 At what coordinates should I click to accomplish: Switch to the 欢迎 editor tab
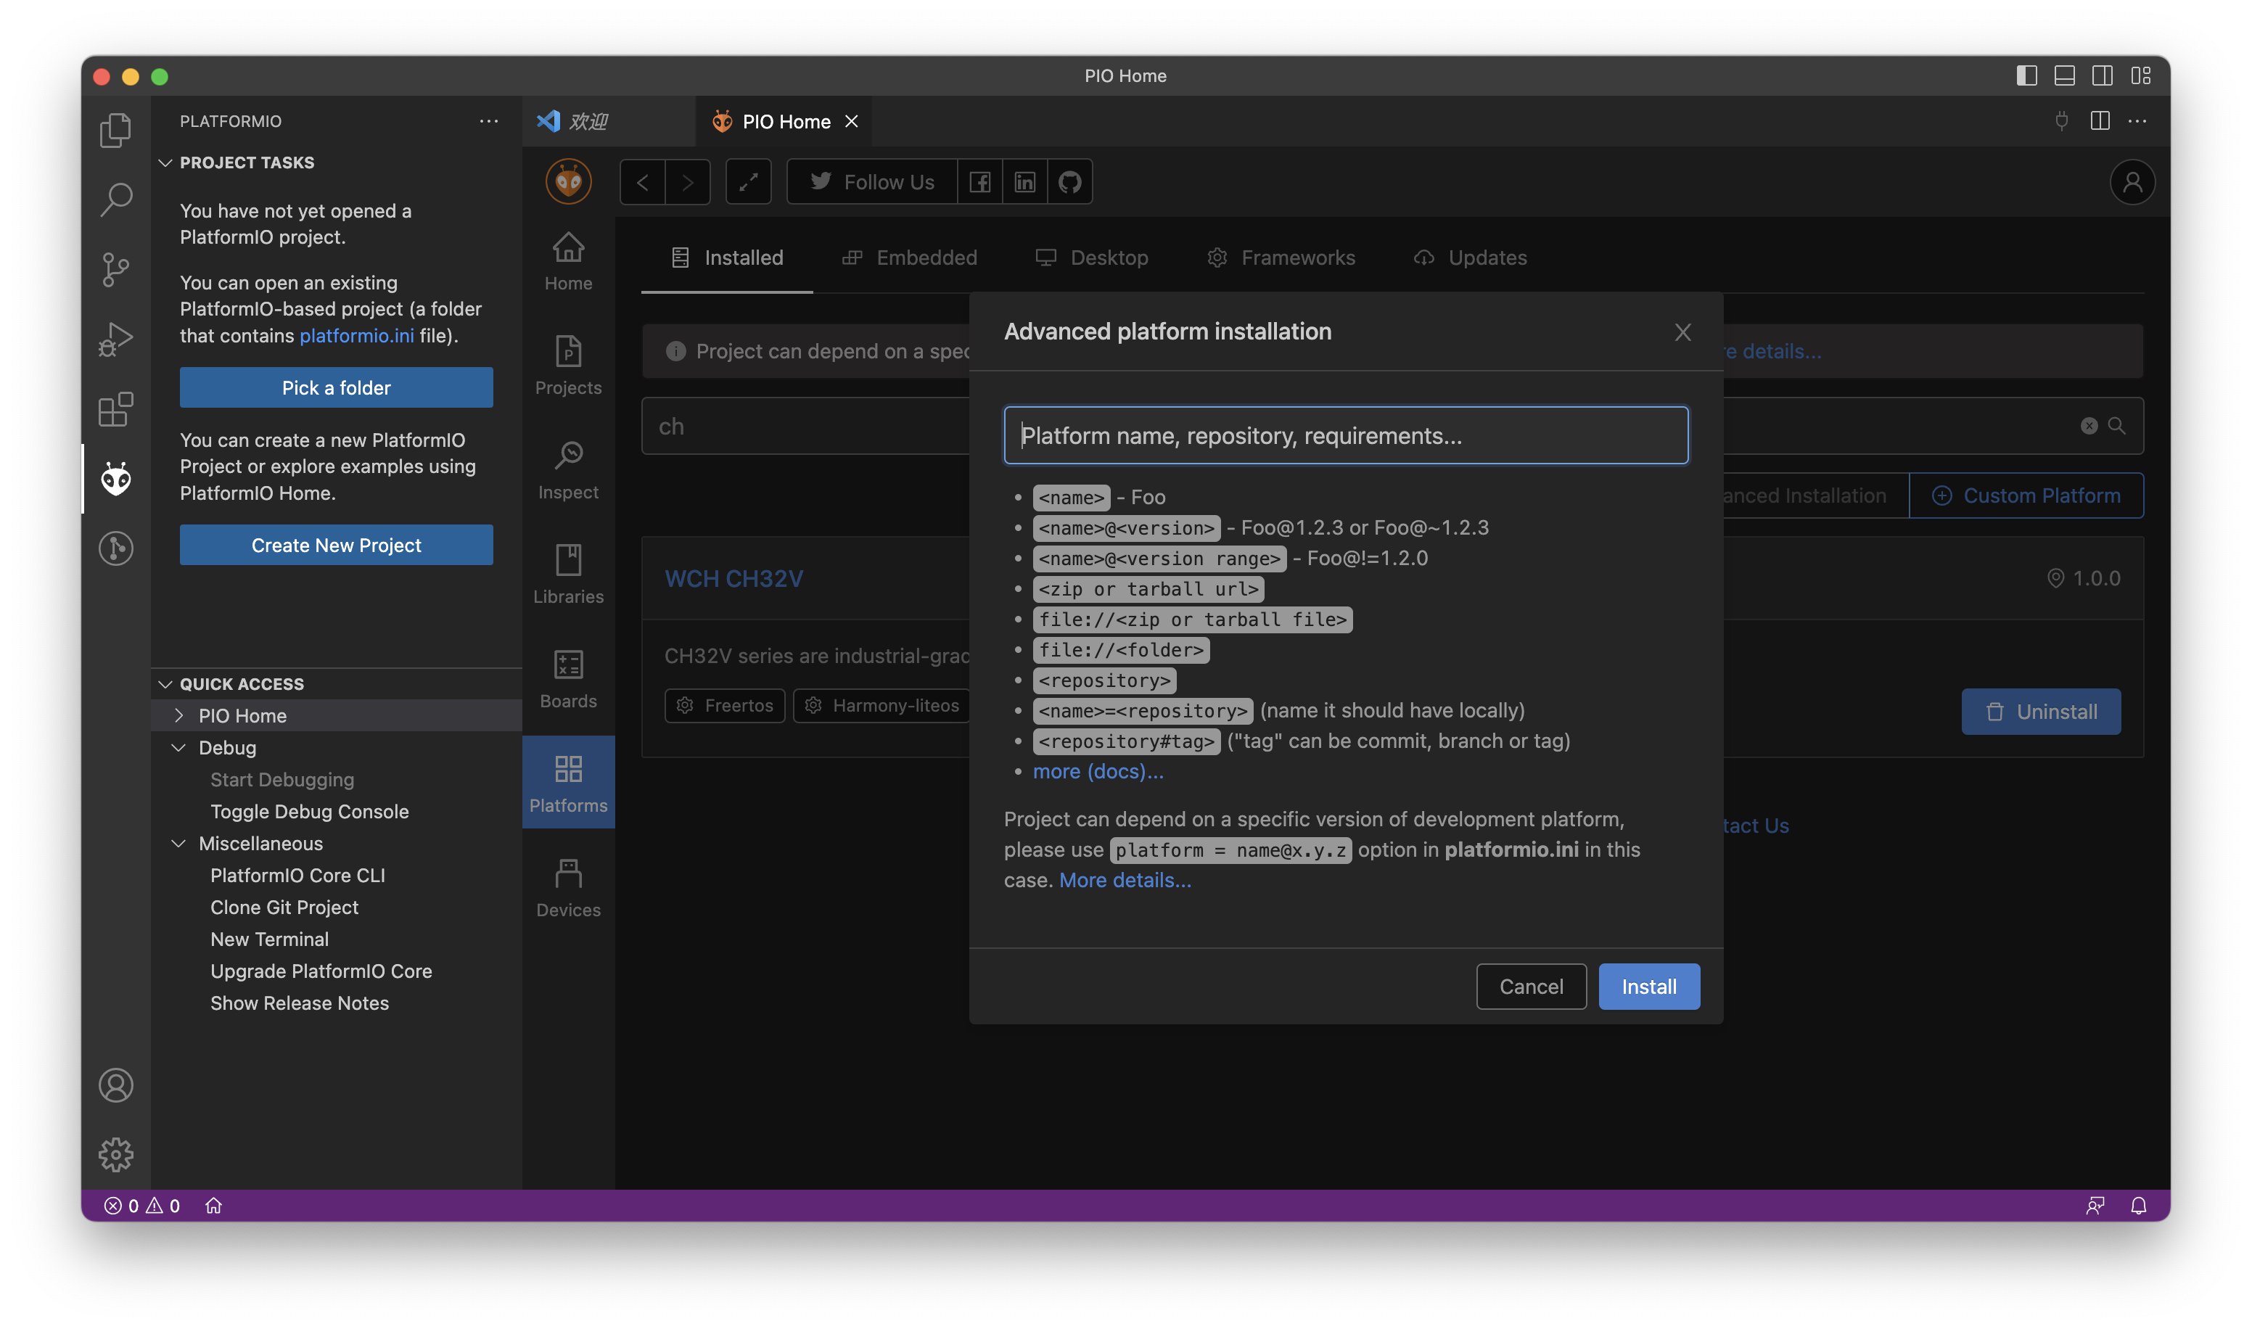pyautogui.click(x=588, y=121)
